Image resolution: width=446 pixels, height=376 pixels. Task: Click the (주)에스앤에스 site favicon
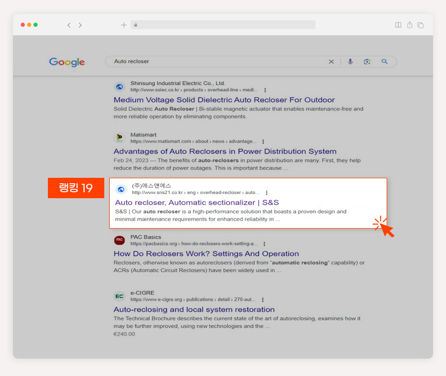[x=121, y=189]
